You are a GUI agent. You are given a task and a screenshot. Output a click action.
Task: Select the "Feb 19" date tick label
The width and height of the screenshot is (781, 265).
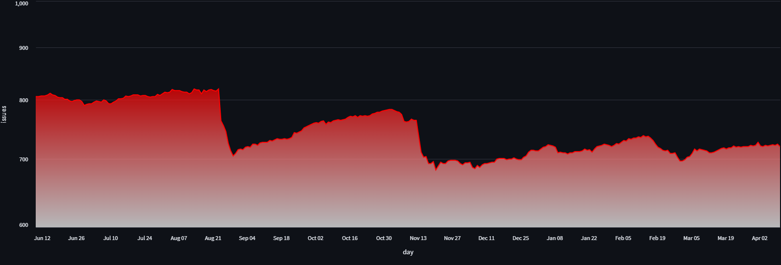[657, 238]
